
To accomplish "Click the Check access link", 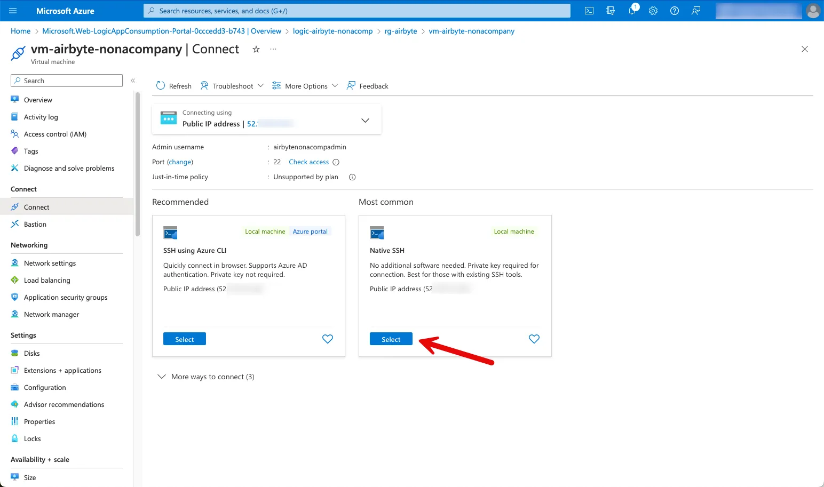I will click(308, 162).
